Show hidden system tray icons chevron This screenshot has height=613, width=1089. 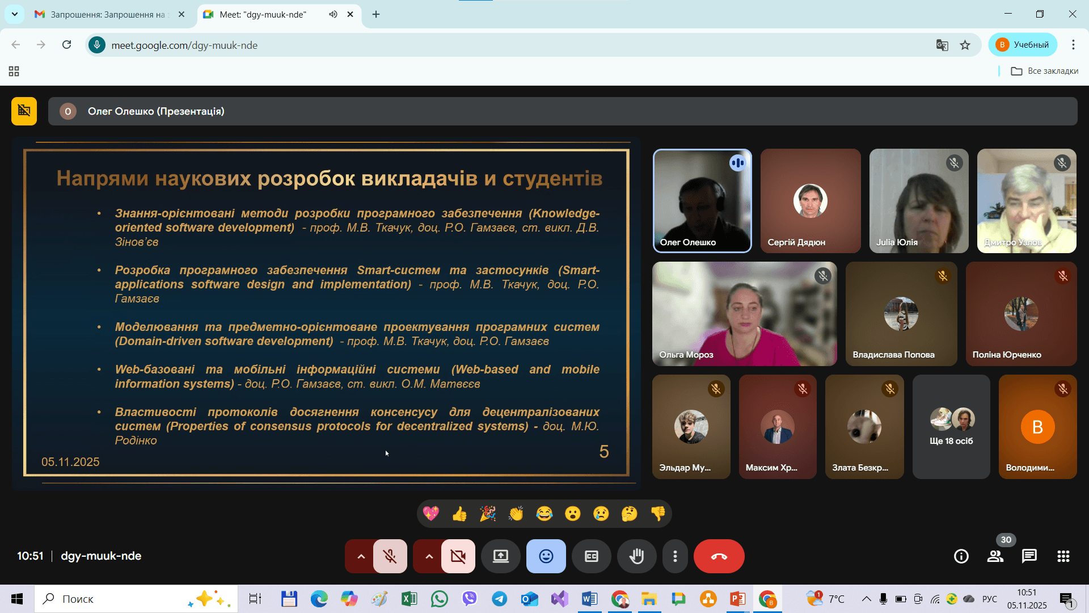click(x=866, y=599)
